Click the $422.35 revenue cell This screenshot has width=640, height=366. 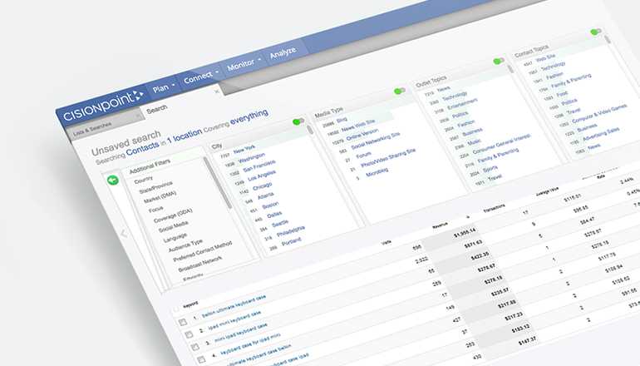pyautogui.click(x=480, y=256)
